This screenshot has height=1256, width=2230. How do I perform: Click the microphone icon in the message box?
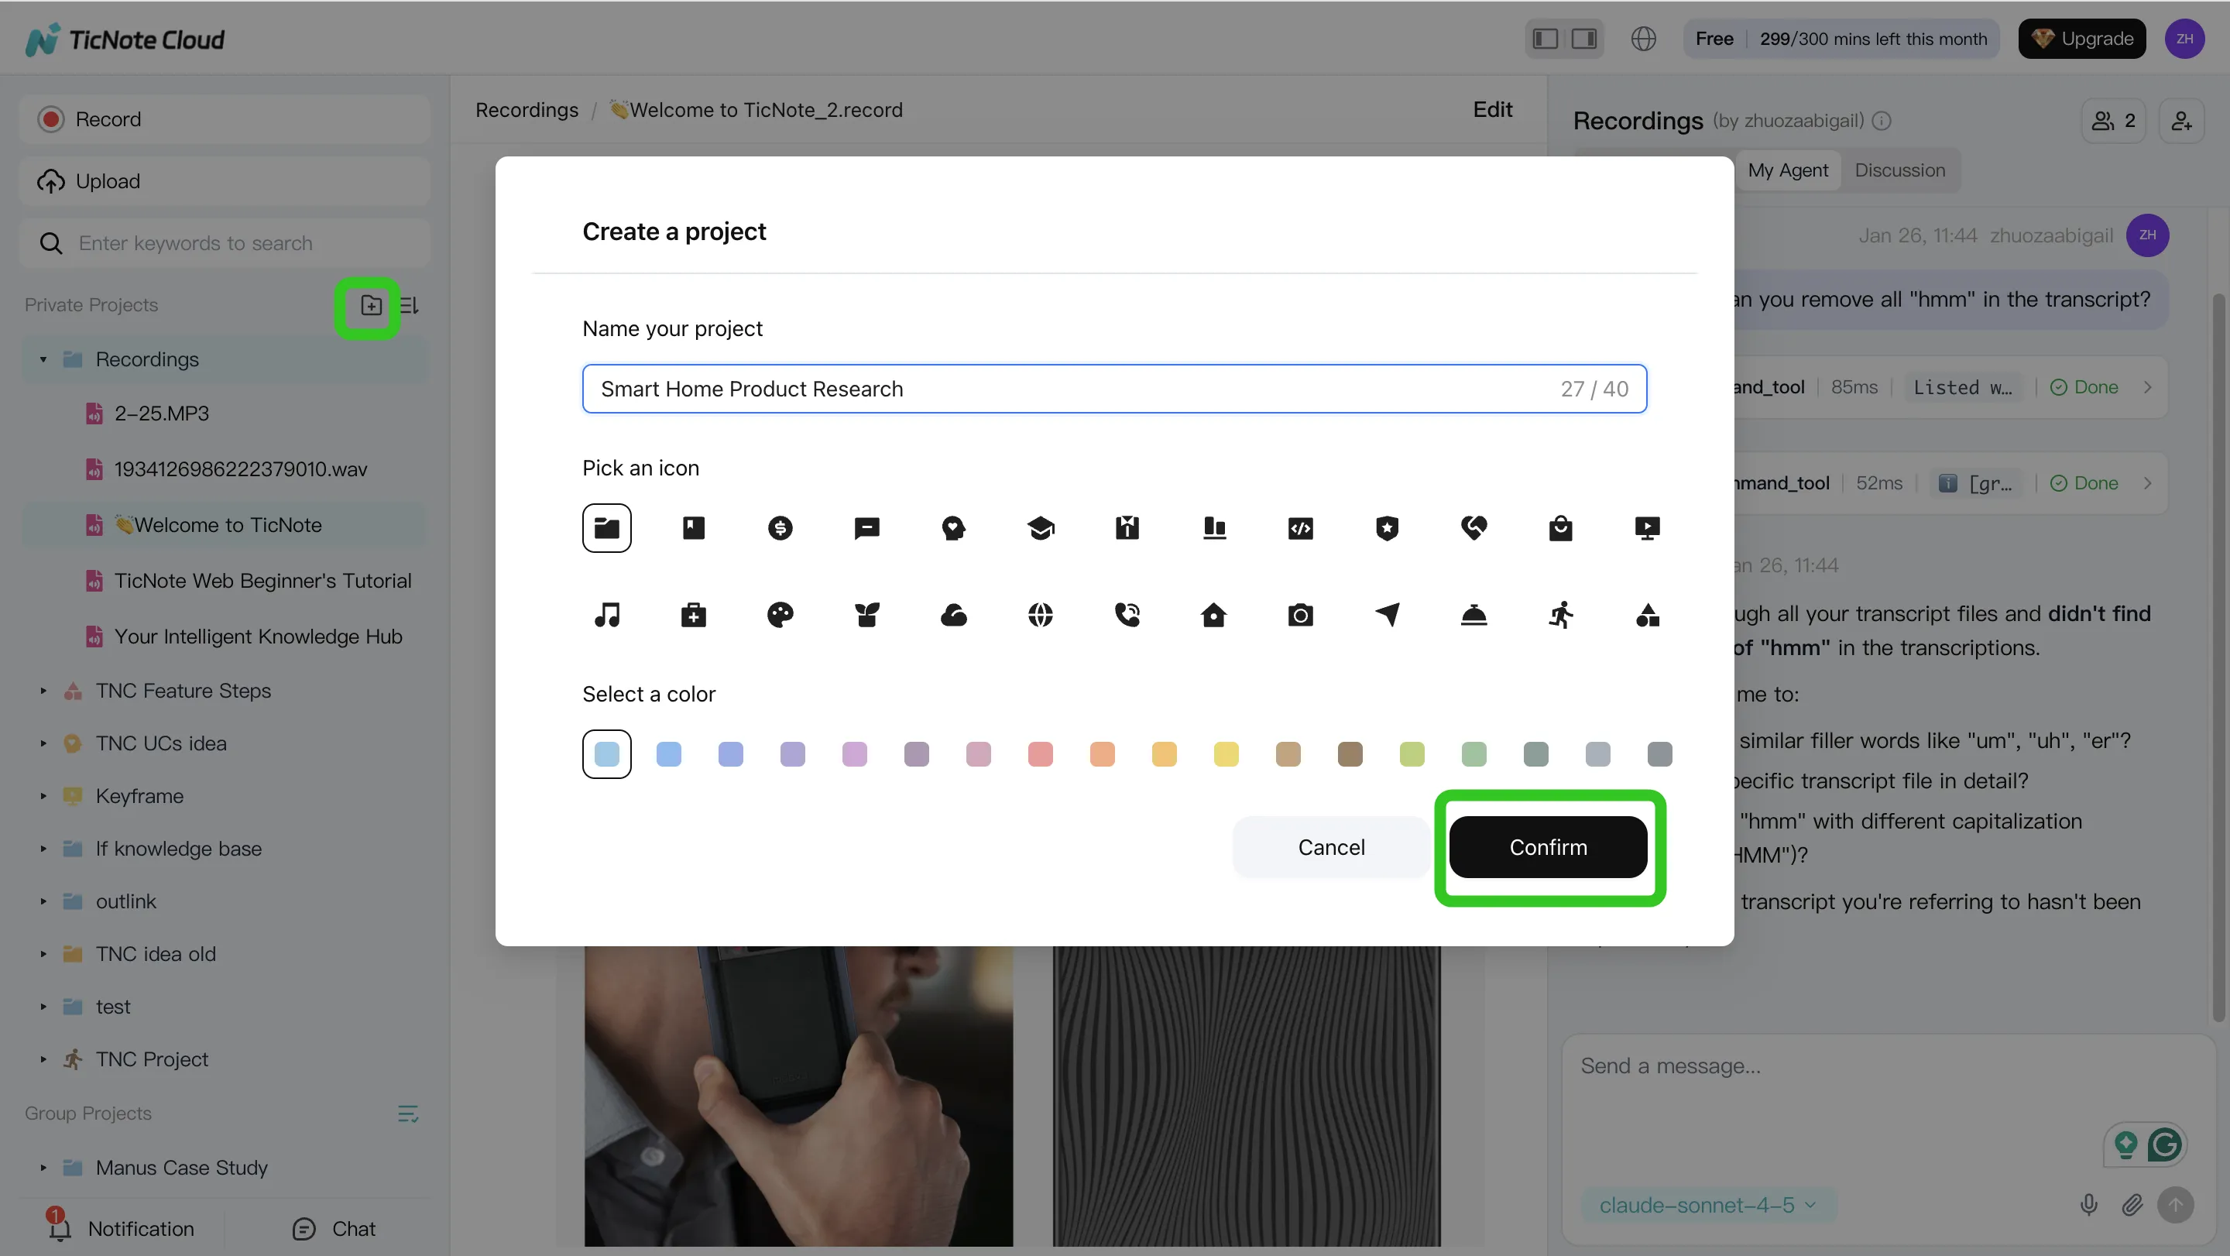pos(2089,1204)
